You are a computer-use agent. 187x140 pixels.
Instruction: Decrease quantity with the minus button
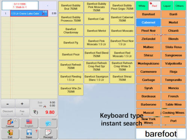8,104
